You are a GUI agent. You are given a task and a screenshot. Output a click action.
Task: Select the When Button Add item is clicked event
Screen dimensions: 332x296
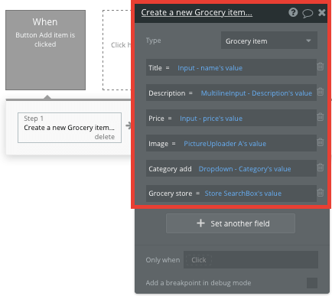tap(45, 50)
